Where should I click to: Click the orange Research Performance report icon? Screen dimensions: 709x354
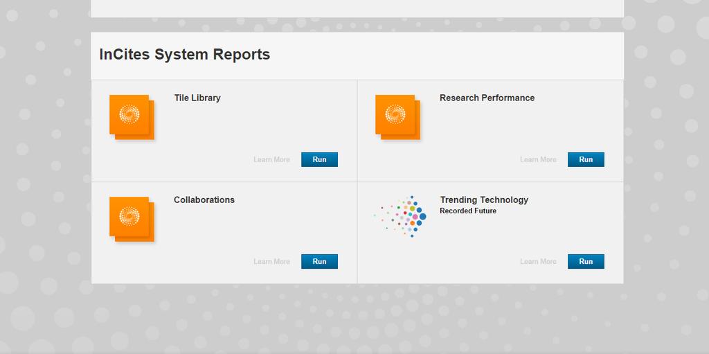click(x=397, y=117)
